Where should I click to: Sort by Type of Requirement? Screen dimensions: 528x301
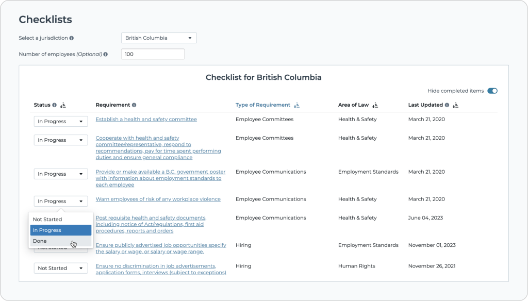[296, 105]
